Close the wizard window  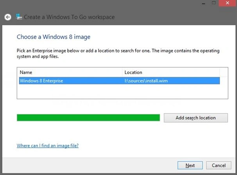tap(227, 3)
